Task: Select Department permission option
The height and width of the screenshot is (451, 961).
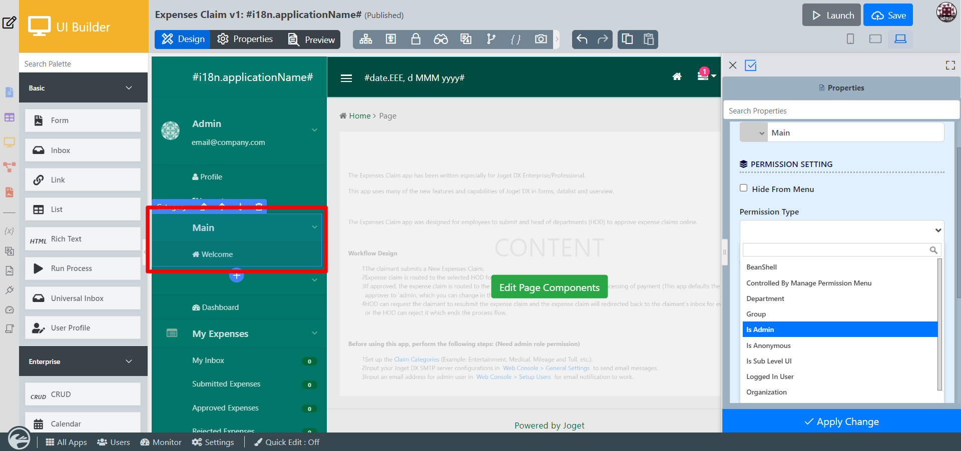Action: click(x=840, y=298)
